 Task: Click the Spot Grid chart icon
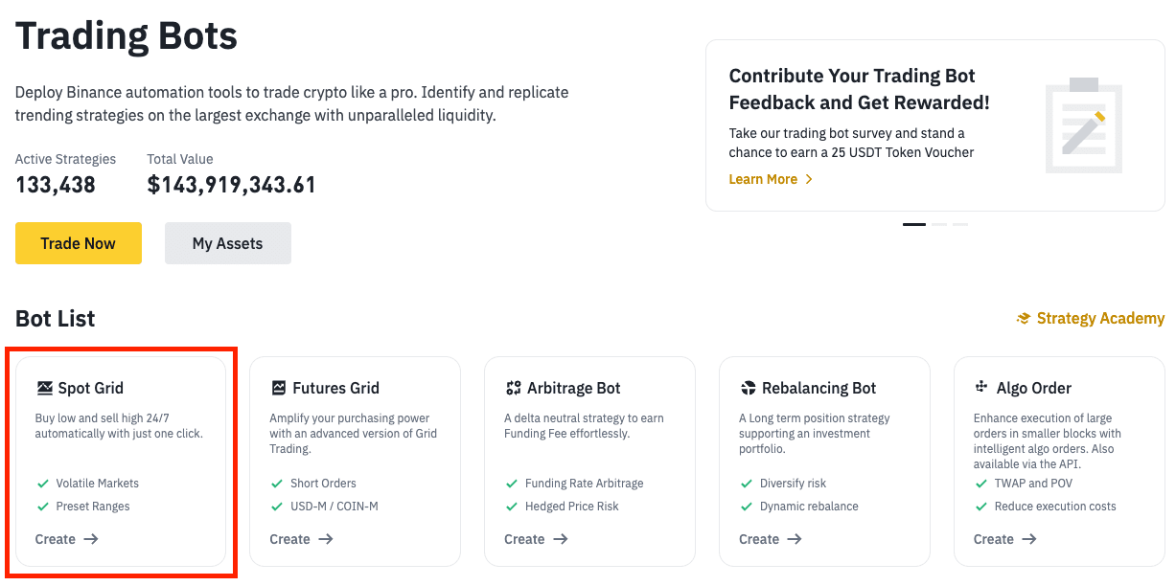[x=44, y=389]
